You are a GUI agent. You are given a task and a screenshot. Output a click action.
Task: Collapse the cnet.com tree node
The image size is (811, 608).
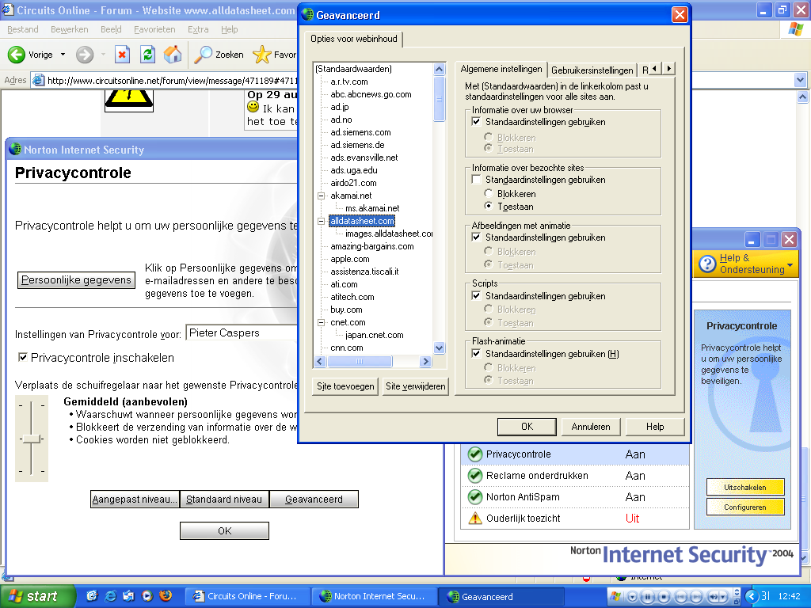(321, 322)
